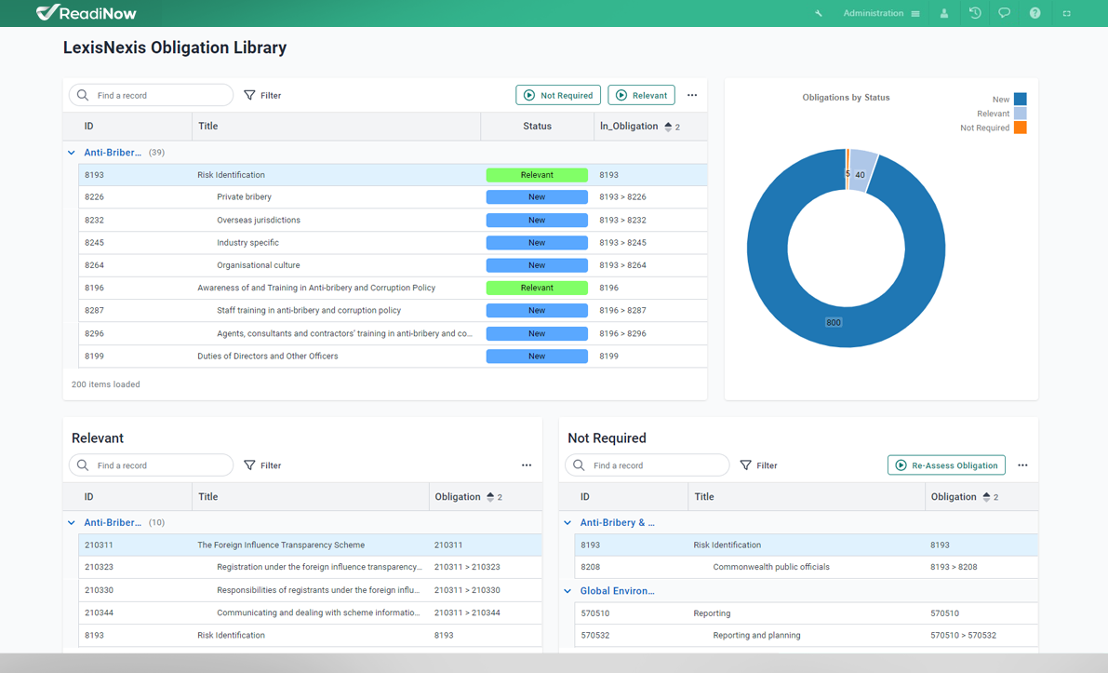Open the Global Environ... group link
This screenshot has height=673, width=1108.
pyautogui.click(x=617, y=591)
